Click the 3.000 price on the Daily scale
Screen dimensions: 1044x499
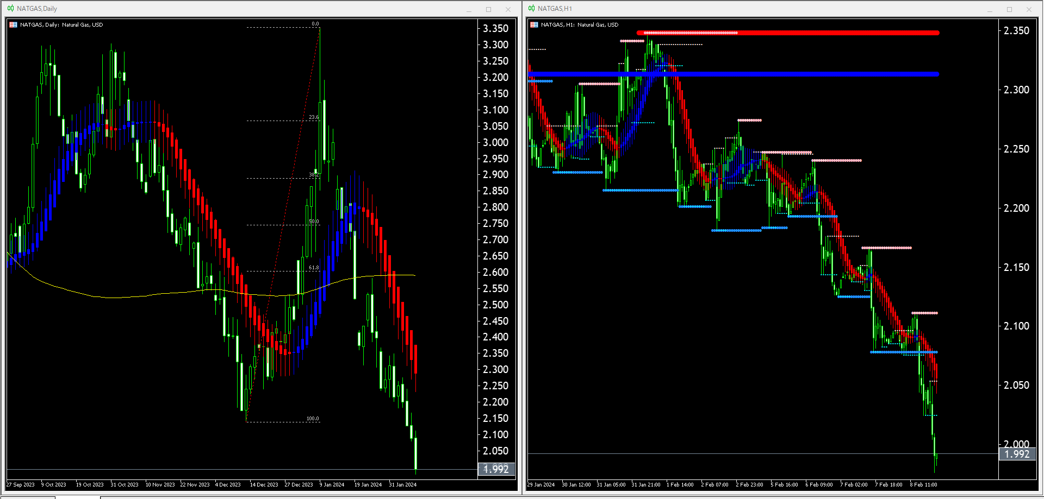496,142
